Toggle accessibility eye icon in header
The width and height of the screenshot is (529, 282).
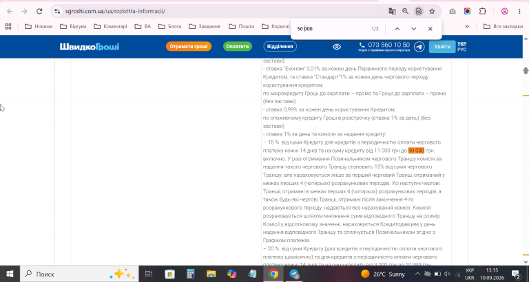[337, 47]
